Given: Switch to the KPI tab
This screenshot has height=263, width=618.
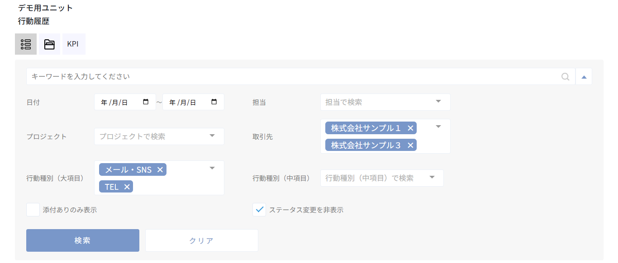Looking at the screenshot, I should click(x=73, y=44).
